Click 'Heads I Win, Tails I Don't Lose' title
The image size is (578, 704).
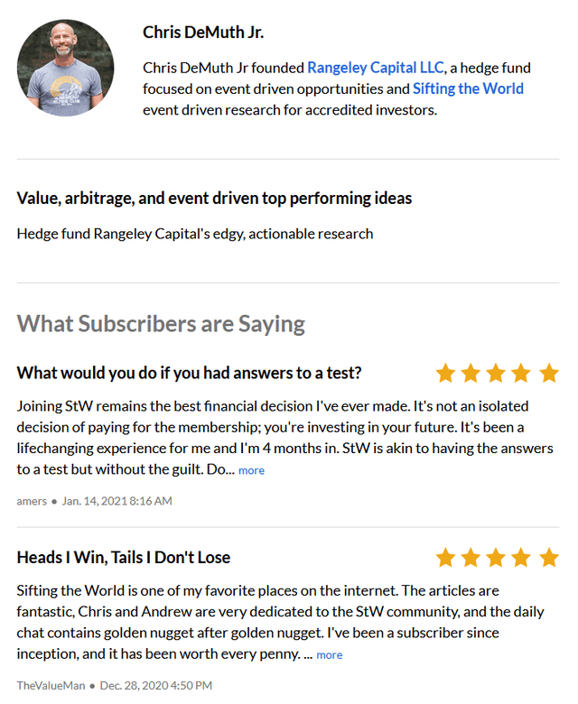124,558
